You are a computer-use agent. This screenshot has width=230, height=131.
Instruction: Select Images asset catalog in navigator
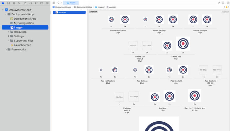point(25,27)
